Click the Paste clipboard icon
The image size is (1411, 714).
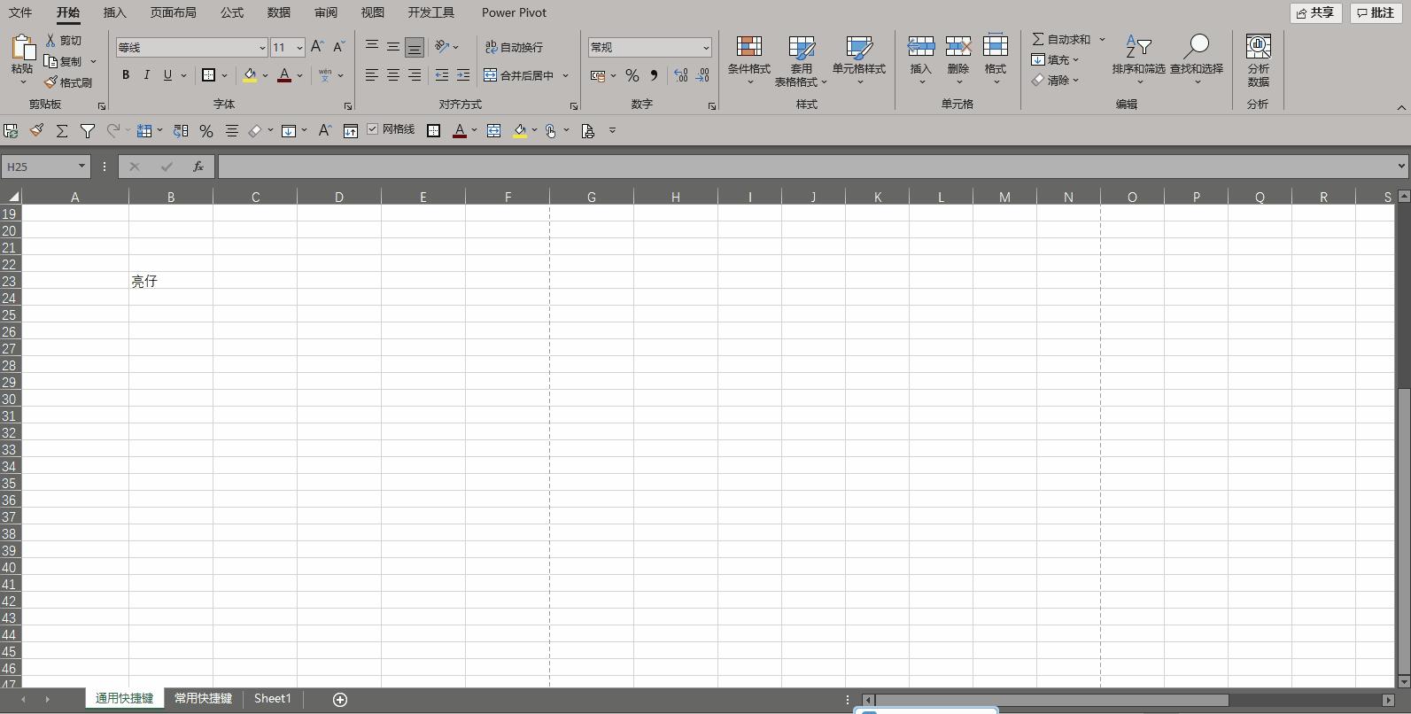(x=22, y=48)
